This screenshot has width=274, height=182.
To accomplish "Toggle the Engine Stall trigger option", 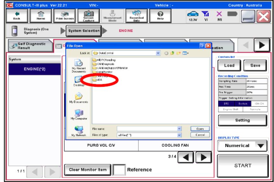I will 231,109.
